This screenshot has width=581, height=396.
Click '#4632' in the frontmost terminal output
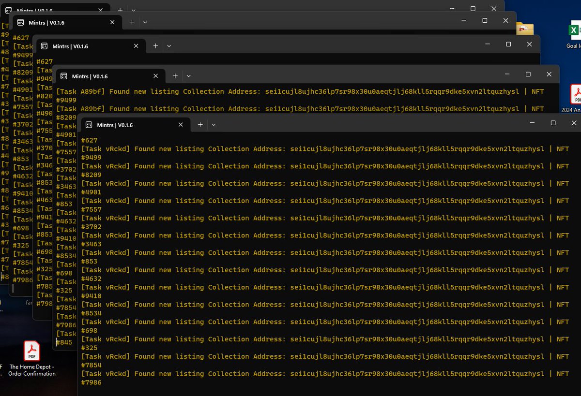(91, 279)
